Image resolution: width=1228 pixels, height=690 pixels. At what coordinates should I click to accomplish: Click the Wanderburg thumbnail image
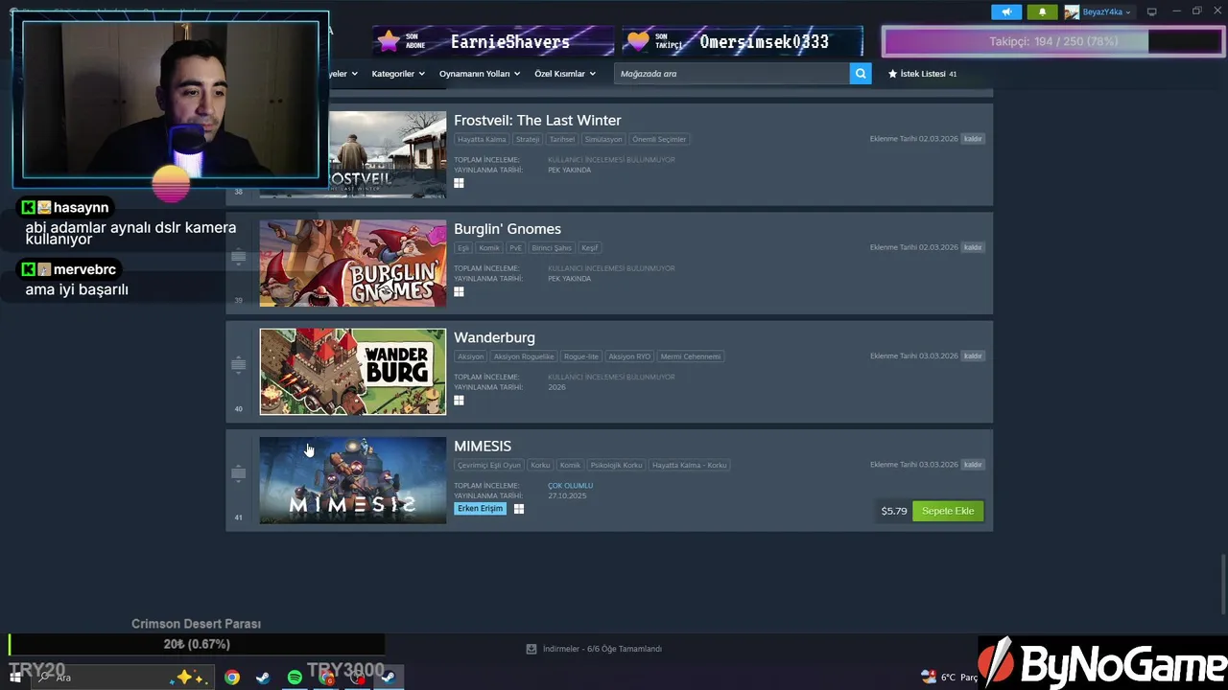coord(352,372)
